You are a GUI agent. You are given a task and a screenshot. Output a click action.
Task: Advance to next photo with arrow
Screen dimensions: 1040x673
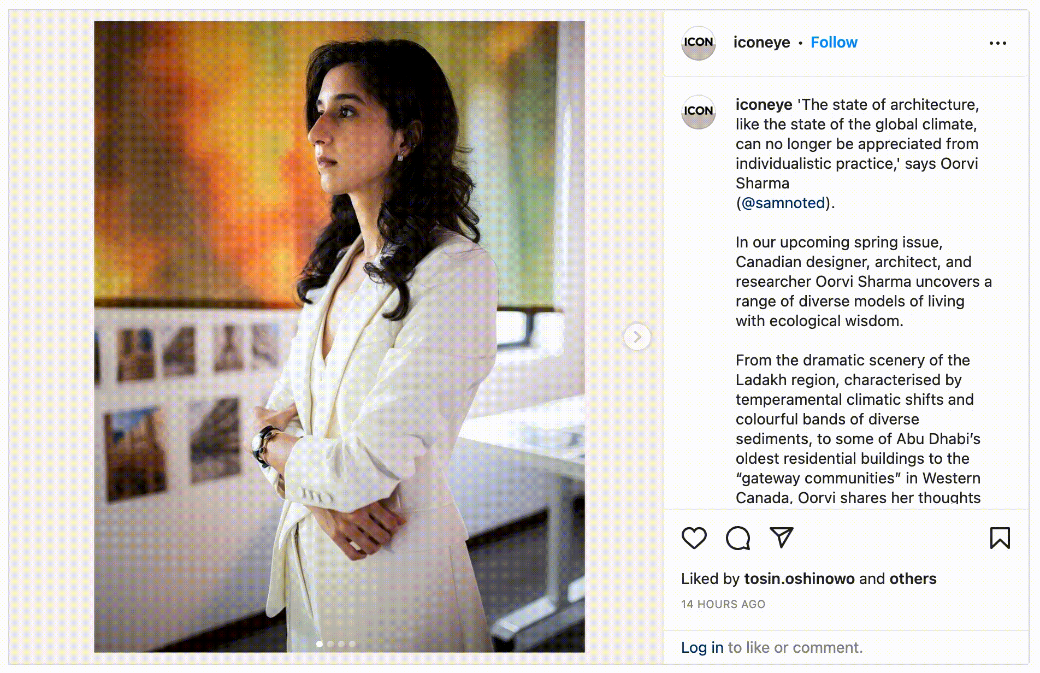coord(637,337)
